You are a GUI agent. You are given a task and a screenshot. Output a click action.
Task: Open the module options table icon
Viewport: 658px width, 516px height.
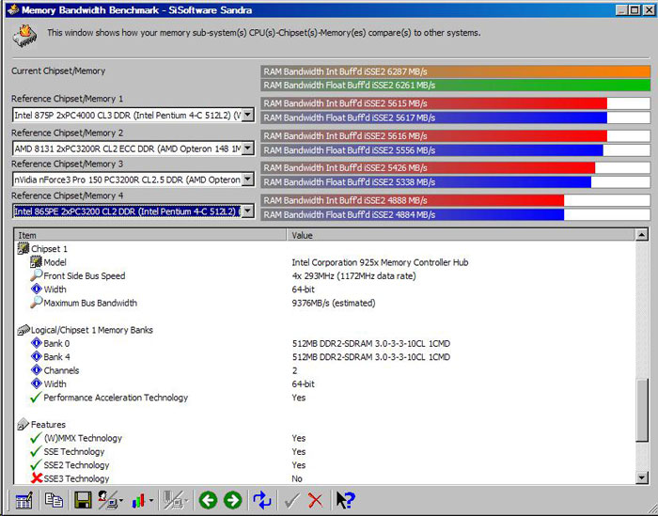point(23,500)
